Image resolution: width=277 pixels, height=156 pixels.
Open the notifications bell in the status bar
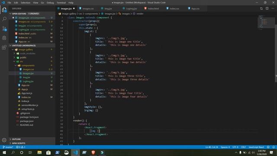click(274, 147)
